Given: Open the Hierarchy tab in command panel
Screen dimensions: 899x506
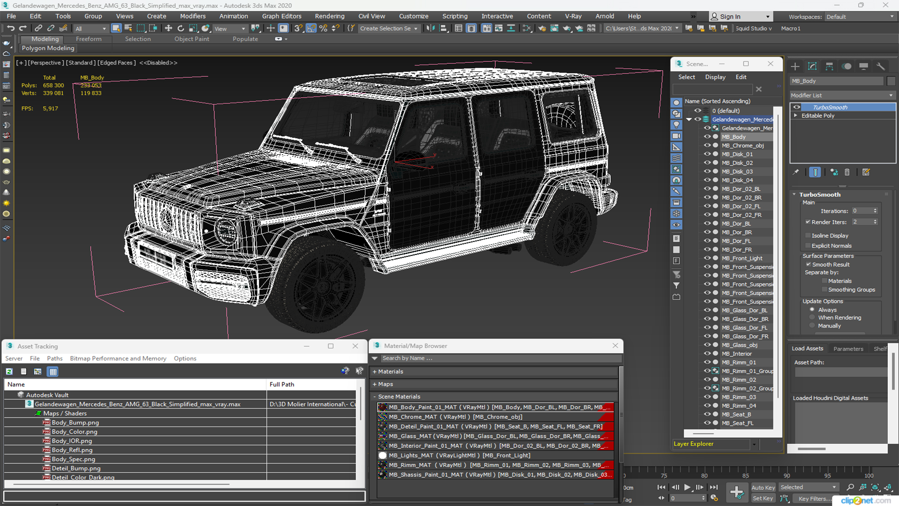Looking at the screenshot, I should [x=829, y=67].
